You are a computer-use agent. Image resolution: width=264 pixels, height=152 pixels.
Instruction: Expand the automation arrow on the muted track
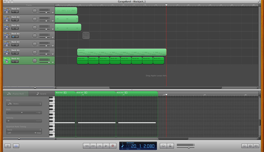53,38
